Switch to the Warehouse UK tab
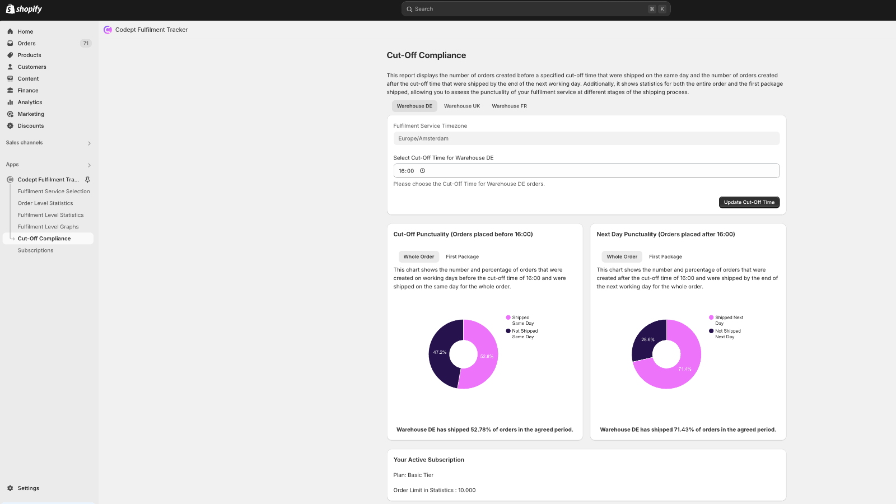This screenshot has height=504, width=896. pos(462,106)
